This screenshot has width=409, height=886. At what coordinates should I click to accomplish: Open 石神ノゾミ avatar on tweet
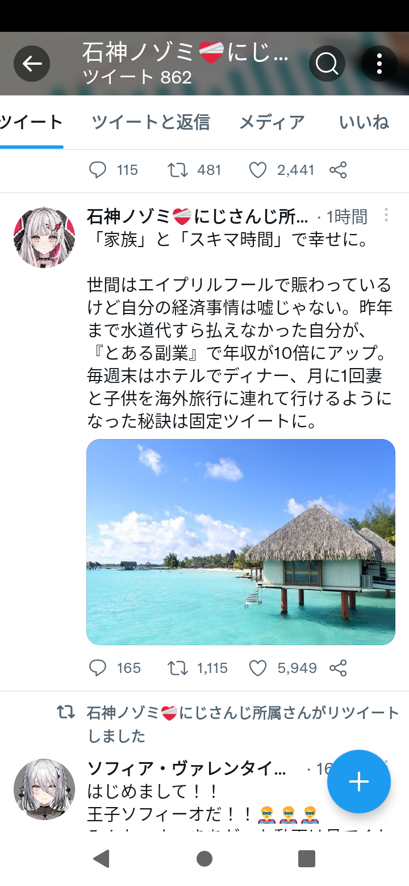pyautogui.click(x=44, y=237)
